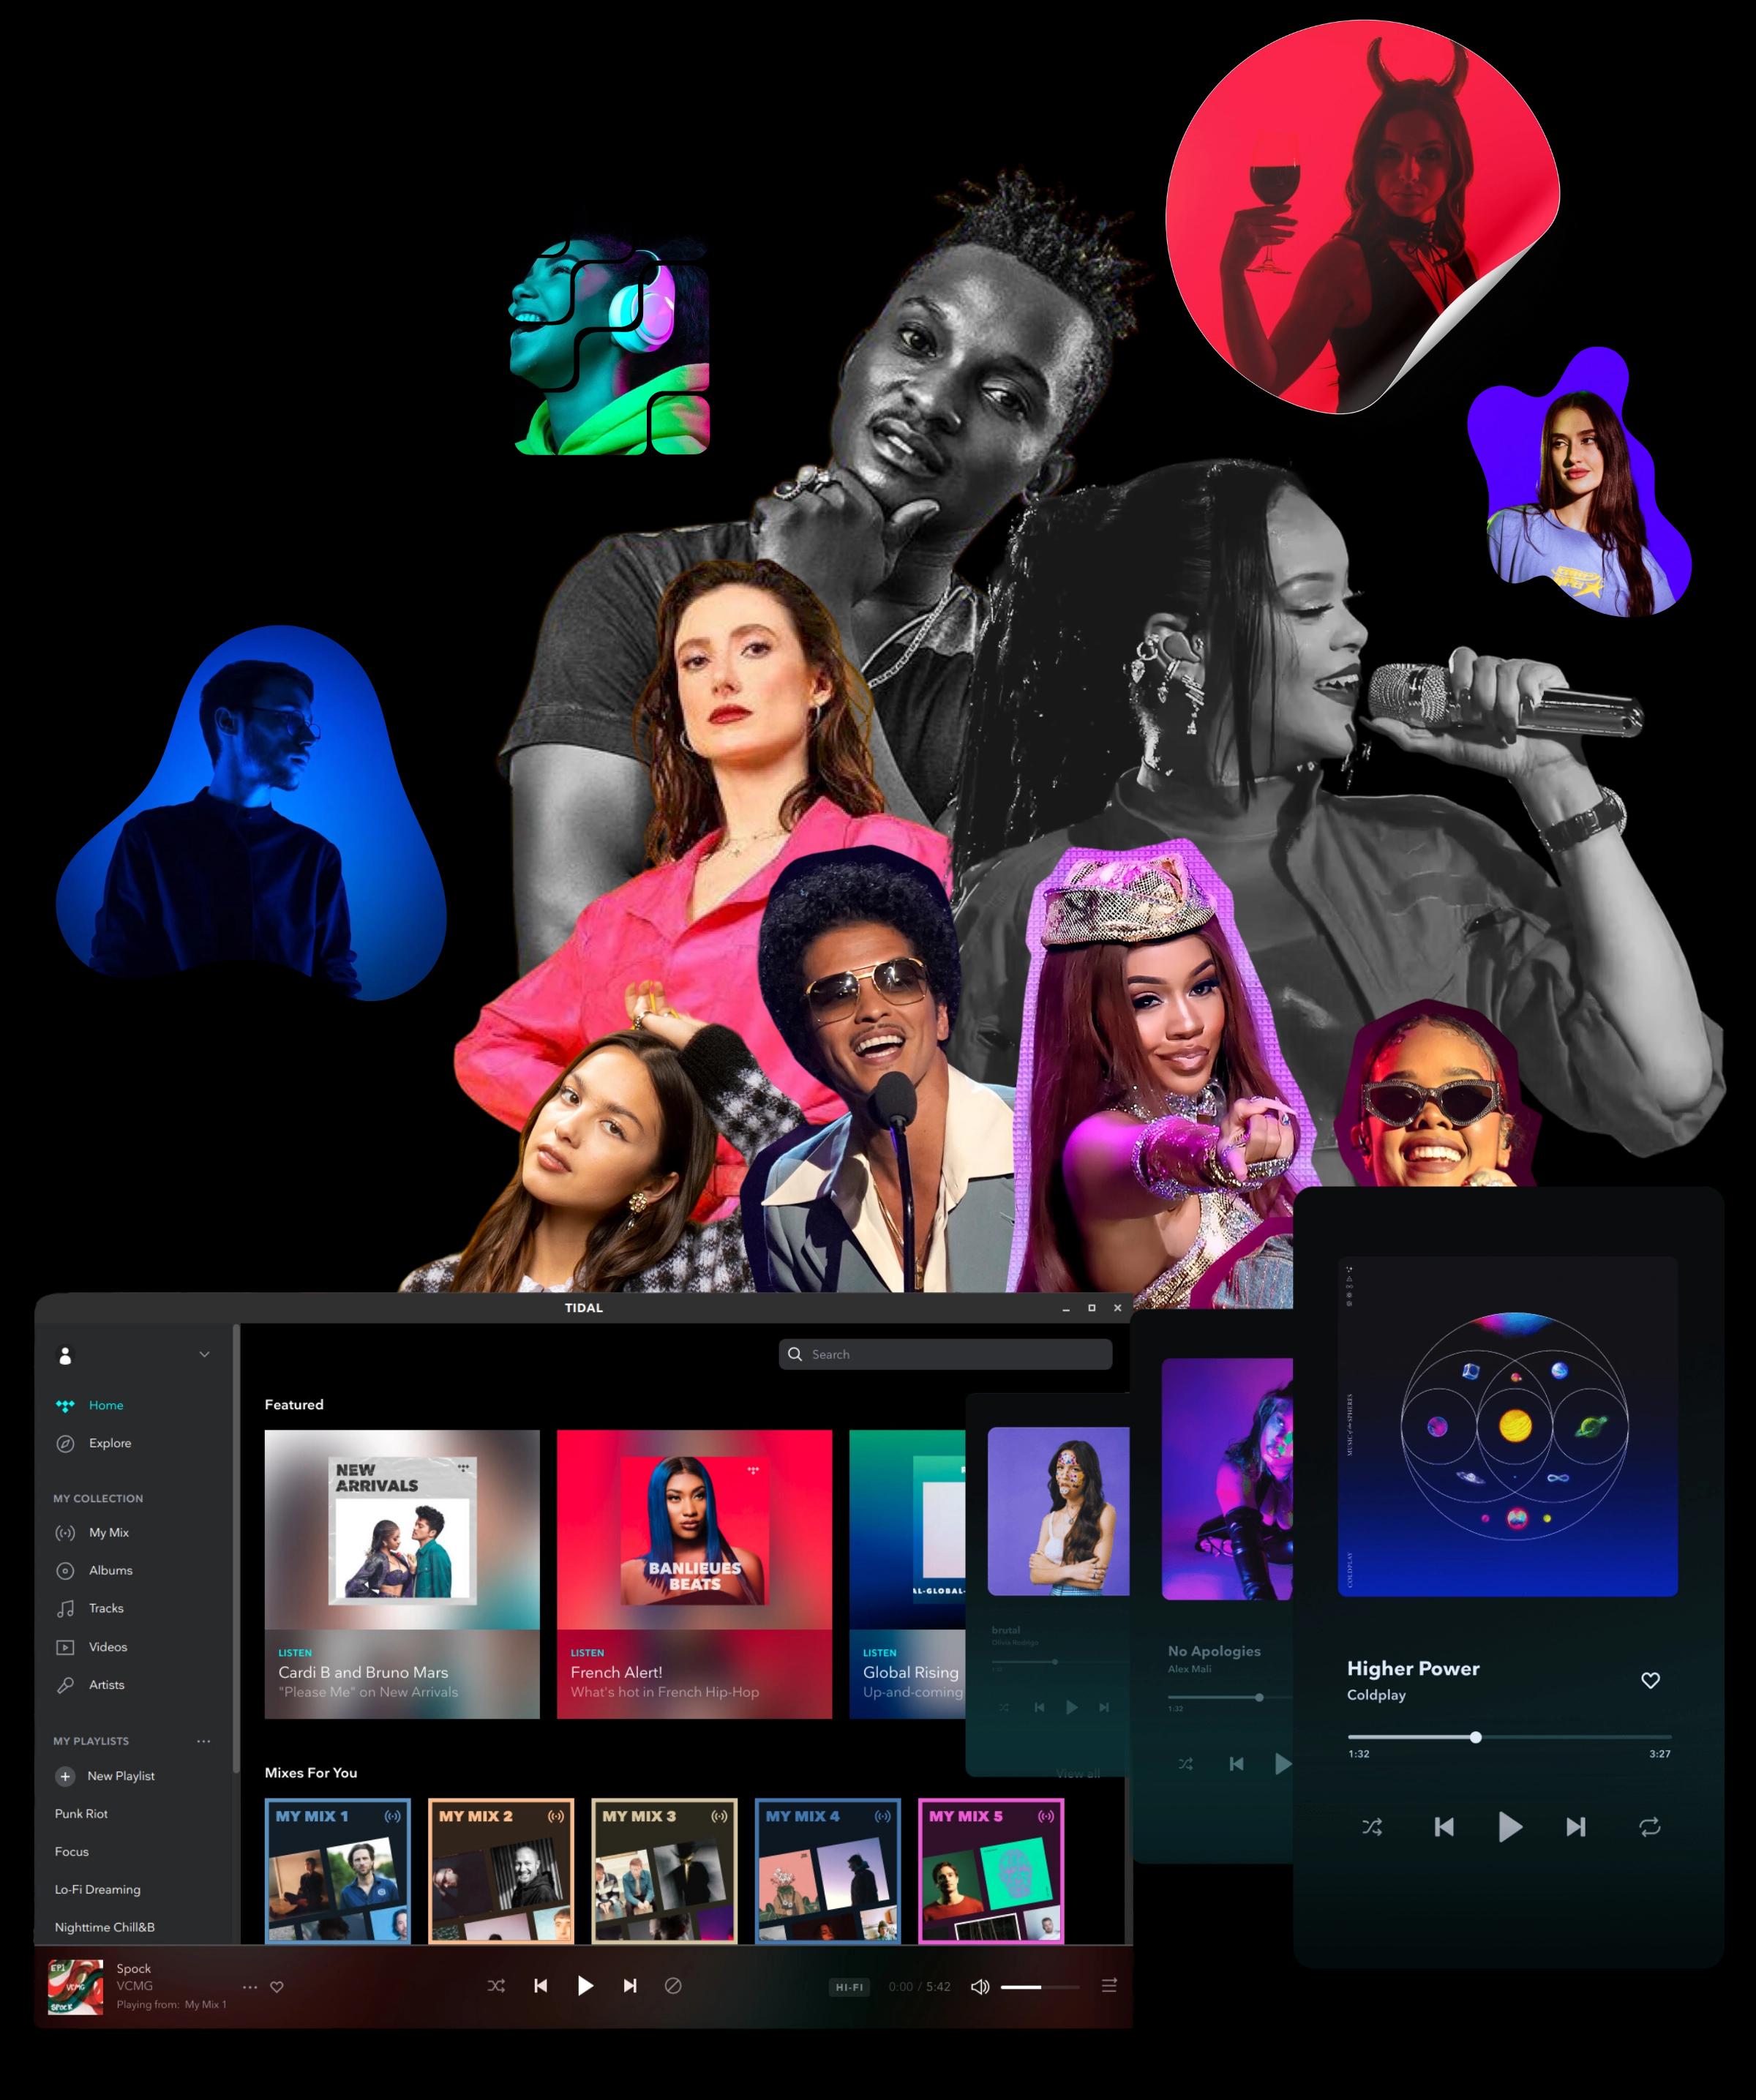Image resolution: width=1756 pixels, height=2100 pixels.
Task: Expand the account menu chevron in sidebar
Action: tap(204, 1354)
